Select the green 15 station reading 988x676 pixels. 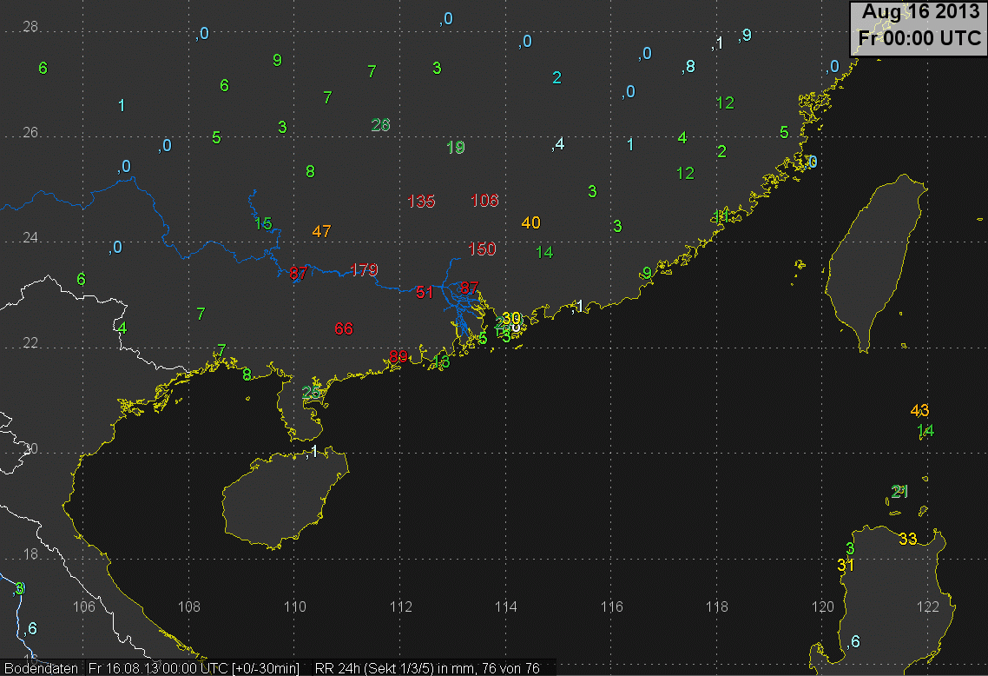click(x=263, y=223)
